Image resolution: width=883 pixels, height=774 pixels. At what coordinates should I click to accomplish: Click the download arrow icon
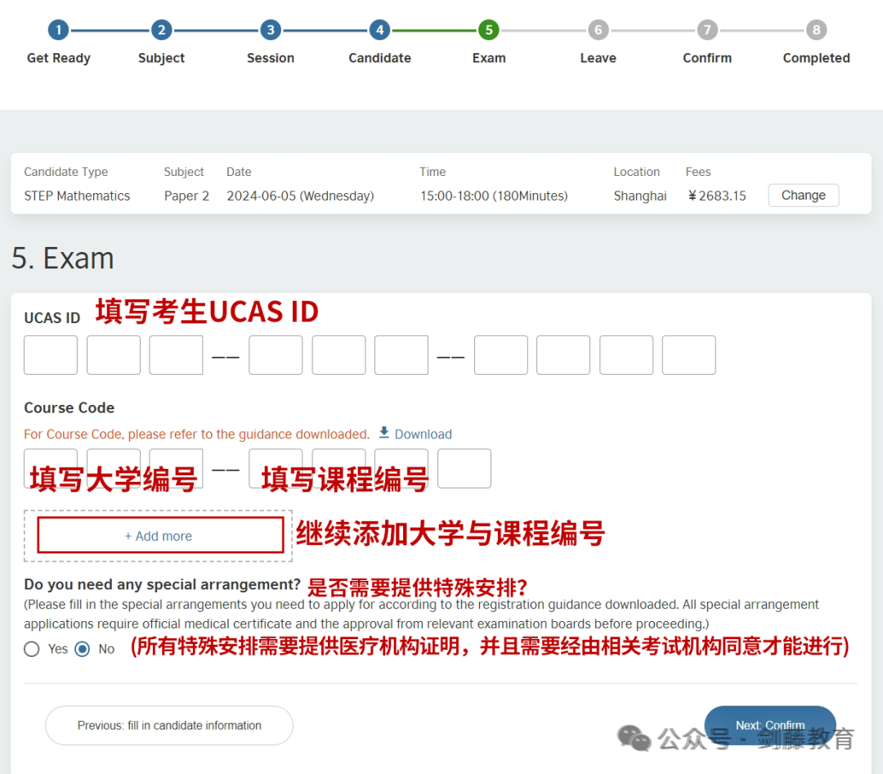[384, 432]
